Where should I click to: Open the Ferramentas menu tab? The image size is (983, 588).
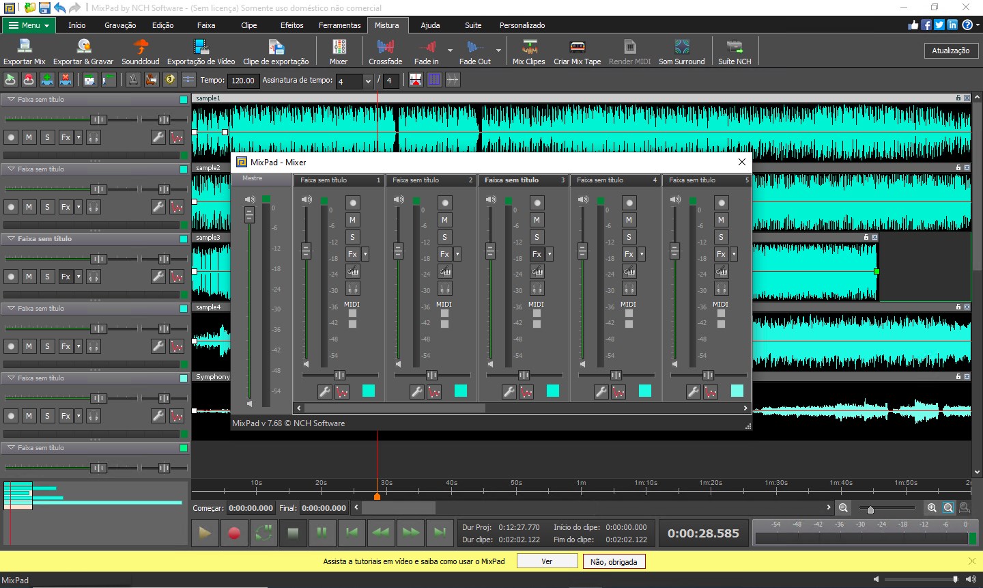click(339, 25)
